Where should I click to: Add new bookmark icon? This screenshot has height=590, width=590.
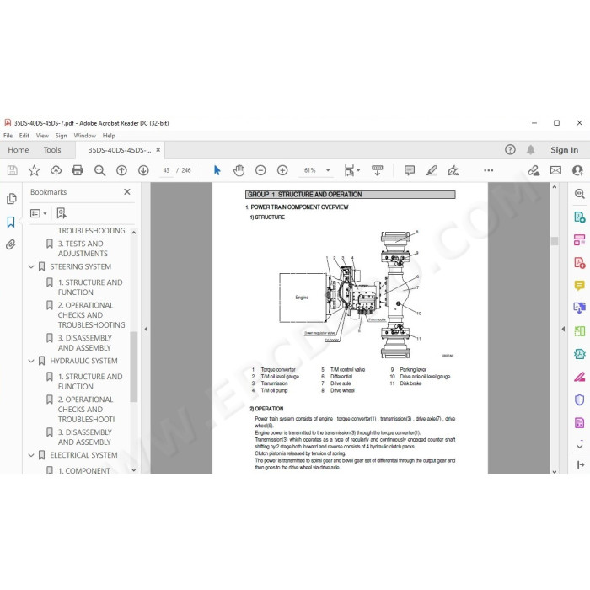(x=62, y=213)
